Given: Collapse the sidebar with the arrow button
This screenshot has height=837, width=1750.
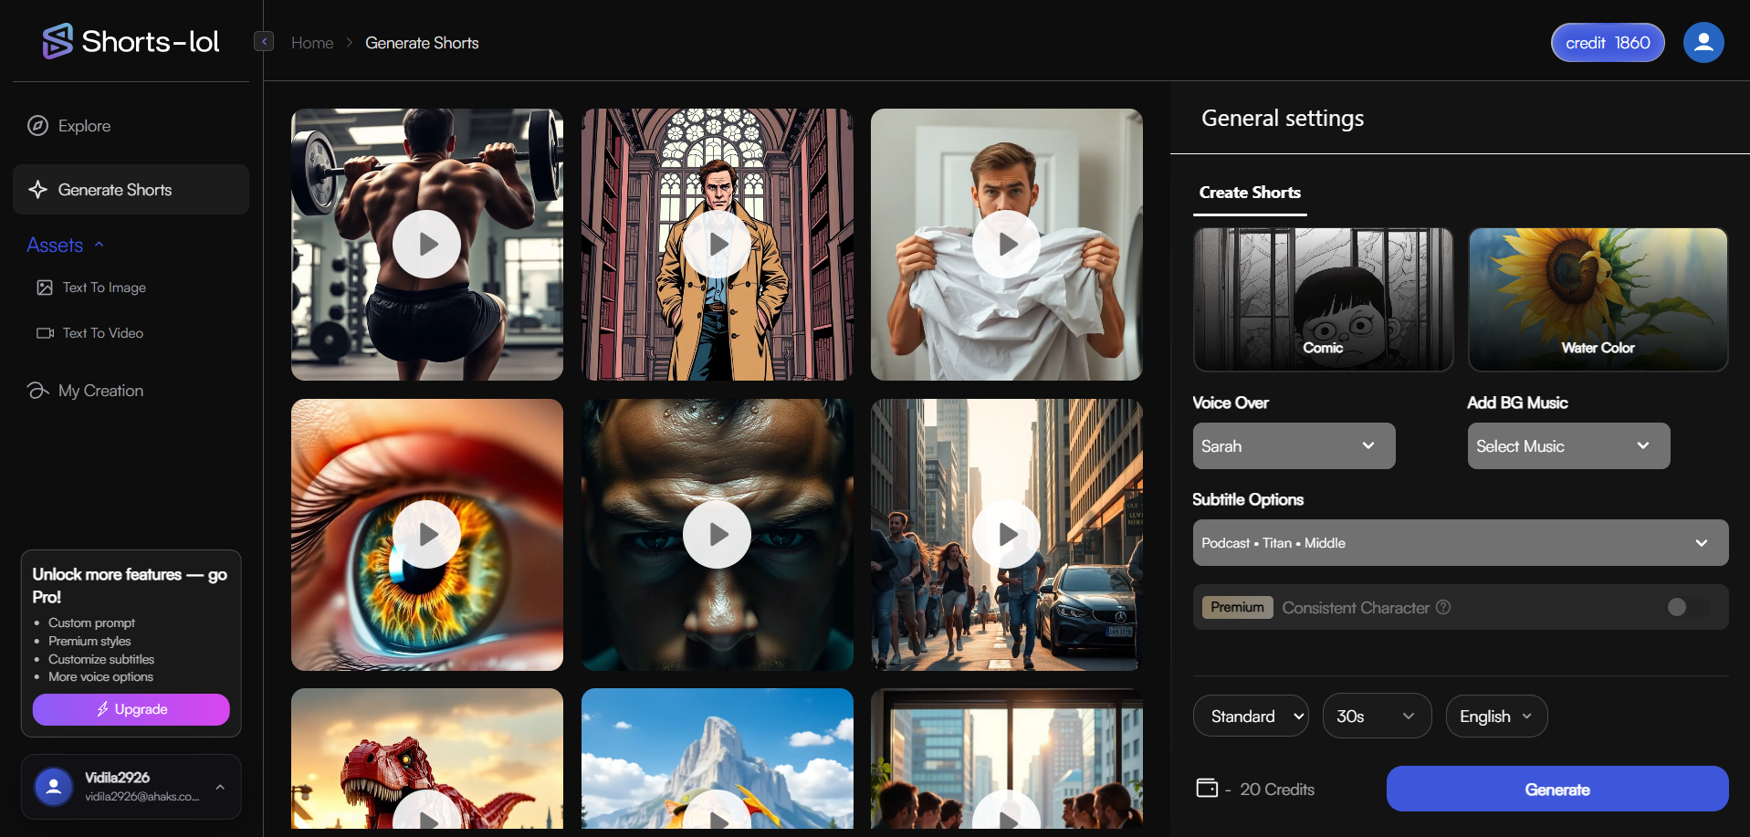Looking at the screenshot, I should (264, 41).
